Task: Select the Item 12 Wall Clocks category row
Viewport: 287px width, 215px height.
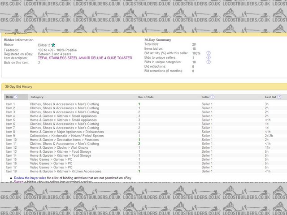Action: (x=59, y=148)
